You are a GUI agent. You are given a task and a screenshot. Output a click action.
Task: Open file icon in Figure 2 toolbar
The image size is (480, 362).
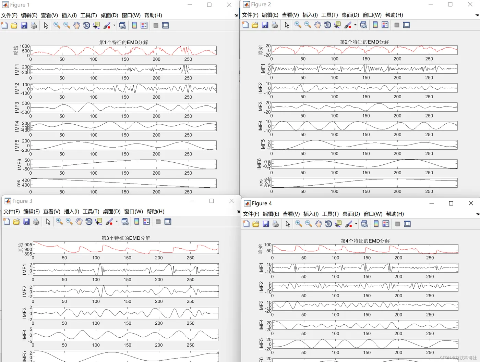tap(255, 25)
